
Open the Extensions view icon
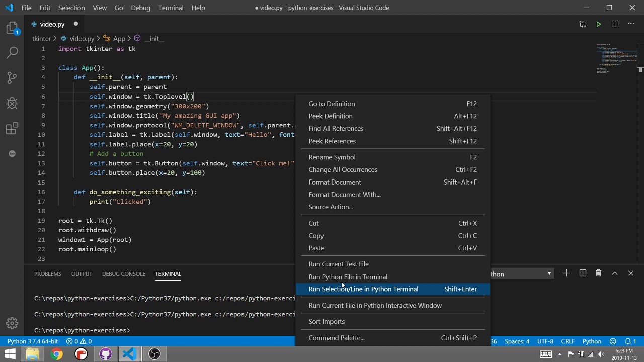click(12, 129)
